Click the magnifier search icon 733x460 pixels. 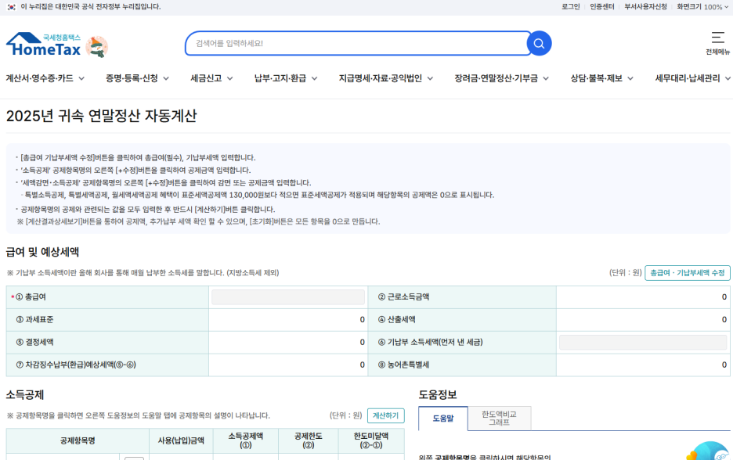click(x=539, y=43)
